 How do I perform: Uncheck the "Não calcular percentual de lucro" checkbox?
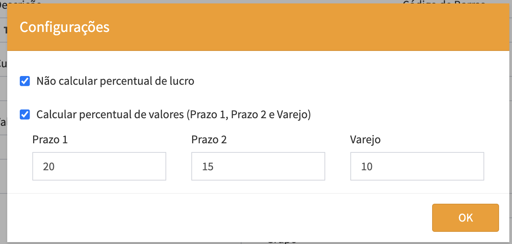pyautogui.click(x=25, y=81)
